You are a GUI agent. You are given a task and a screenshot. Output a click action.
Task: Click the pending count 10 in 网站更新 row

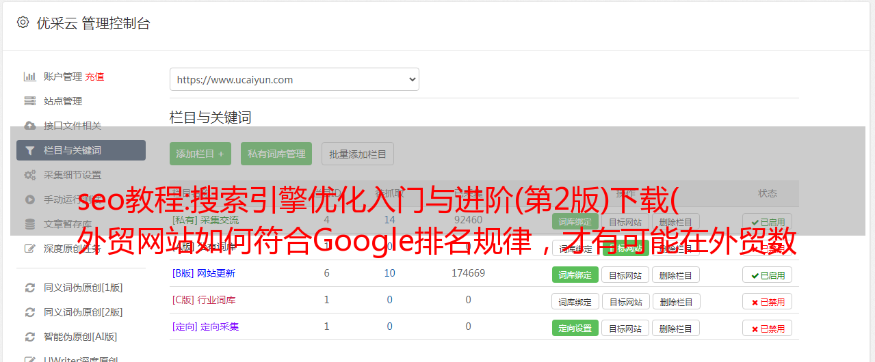coord(389,273)
